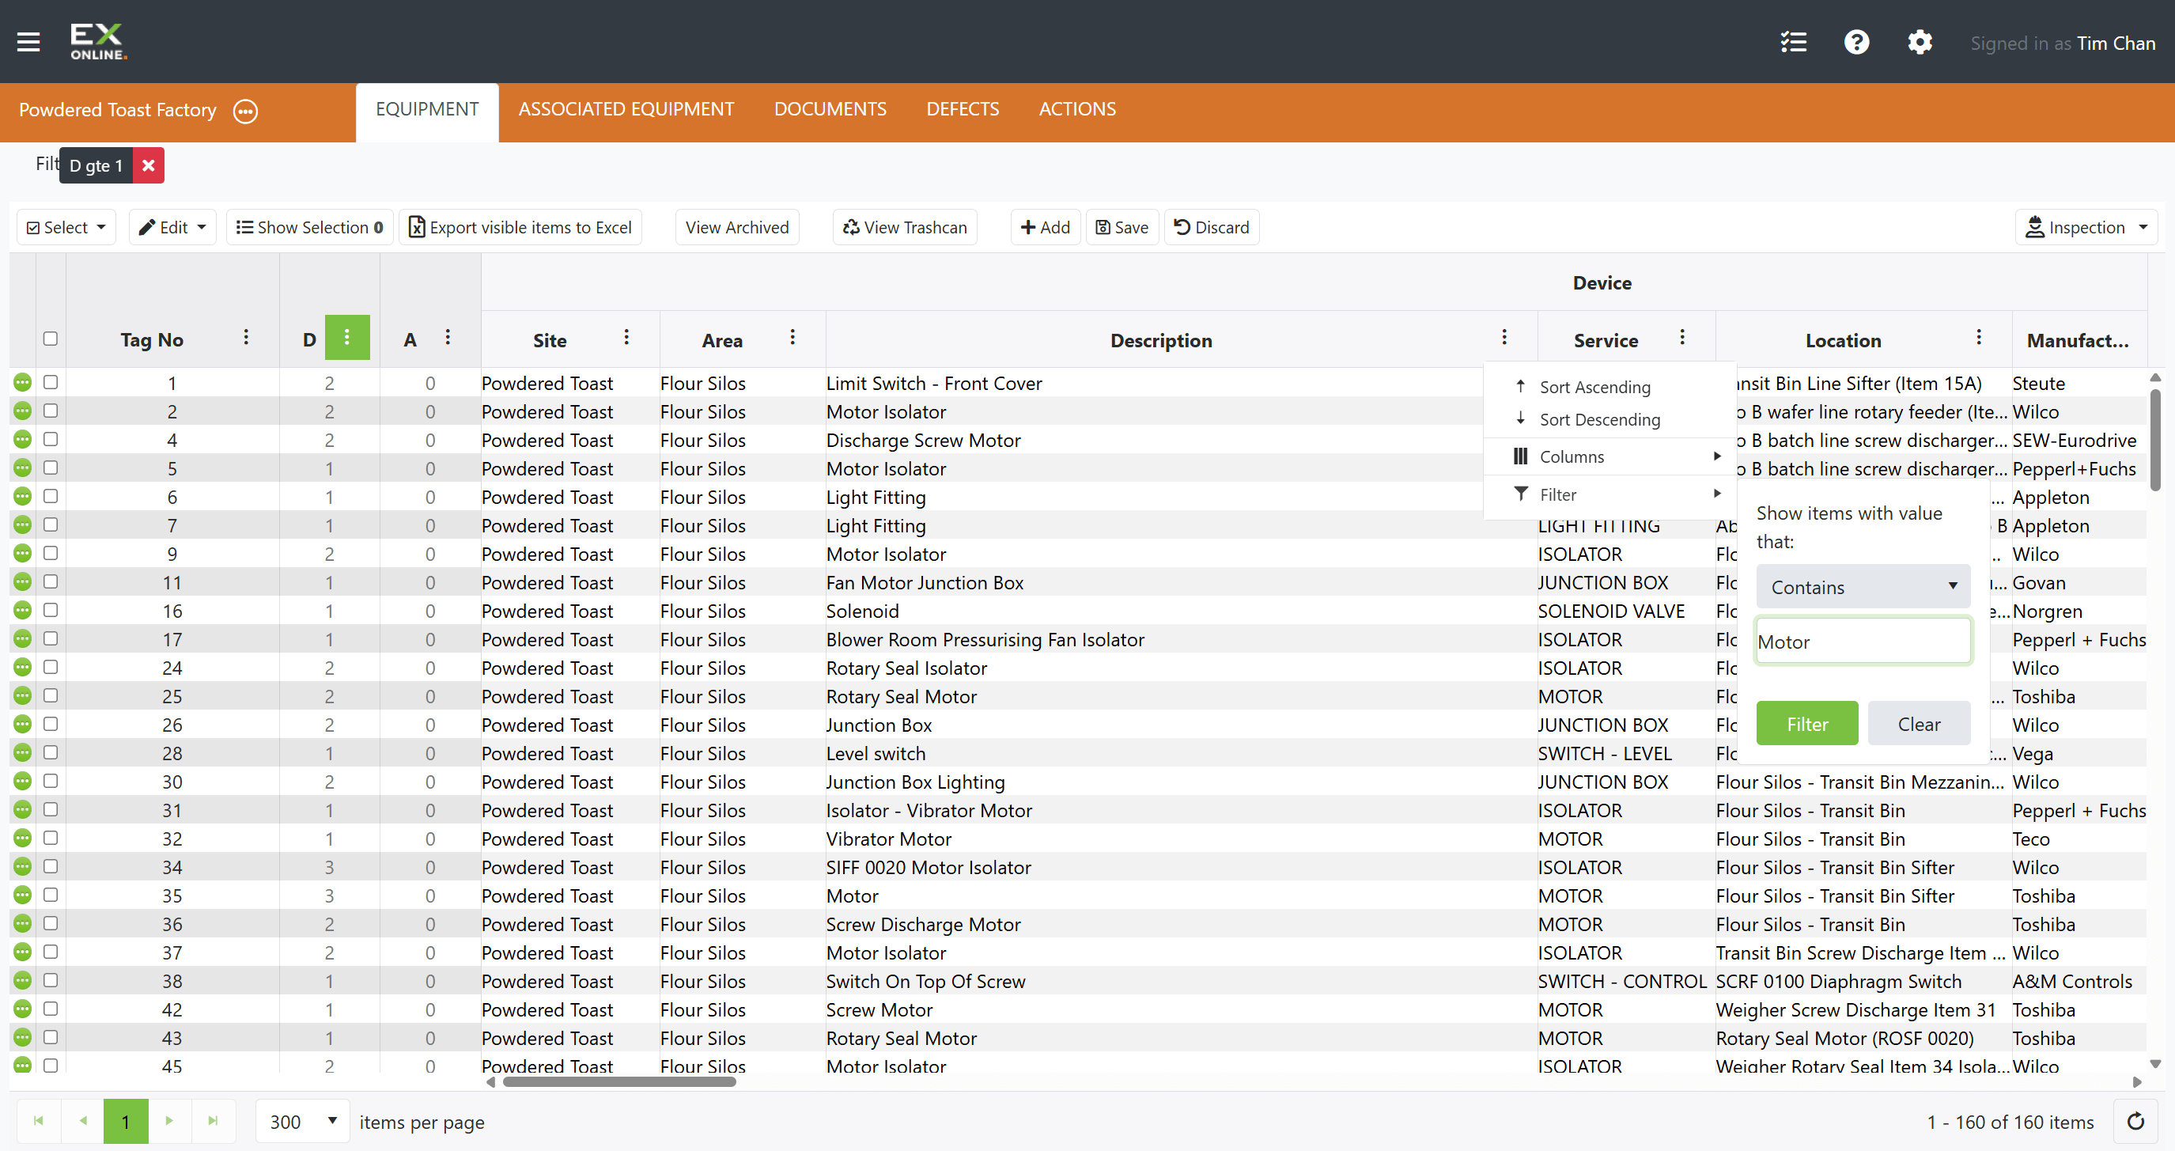Viewport: 2175px width, 1151px height.
Task: Go to the last page arrow
Action: point(213,1121)
